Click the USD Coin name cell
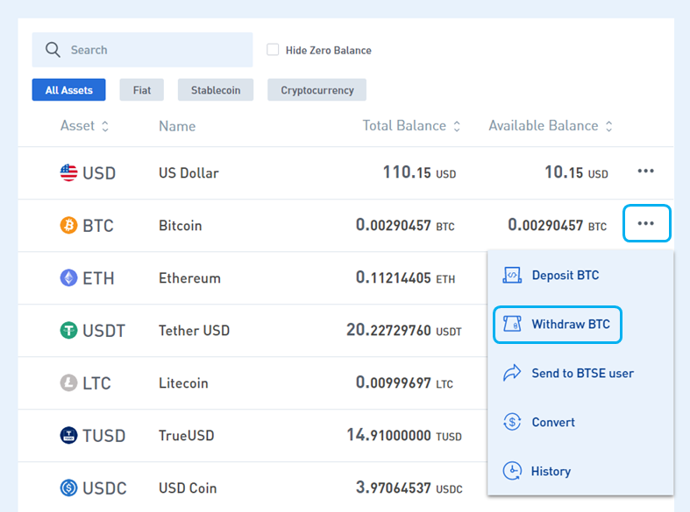 pos(188,488)
